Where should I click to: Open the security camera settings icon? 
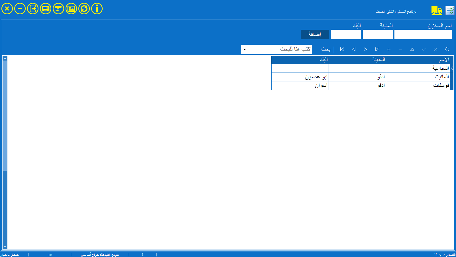(58, 9)
